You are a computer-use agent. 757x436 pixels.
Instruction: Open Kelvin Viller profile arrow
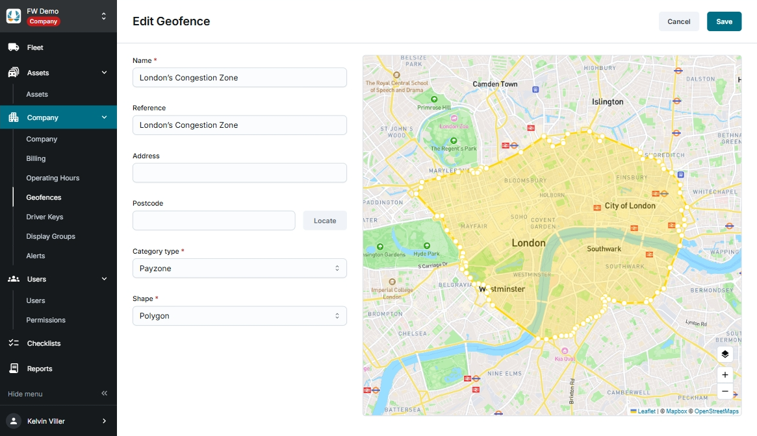coord(104,421)
